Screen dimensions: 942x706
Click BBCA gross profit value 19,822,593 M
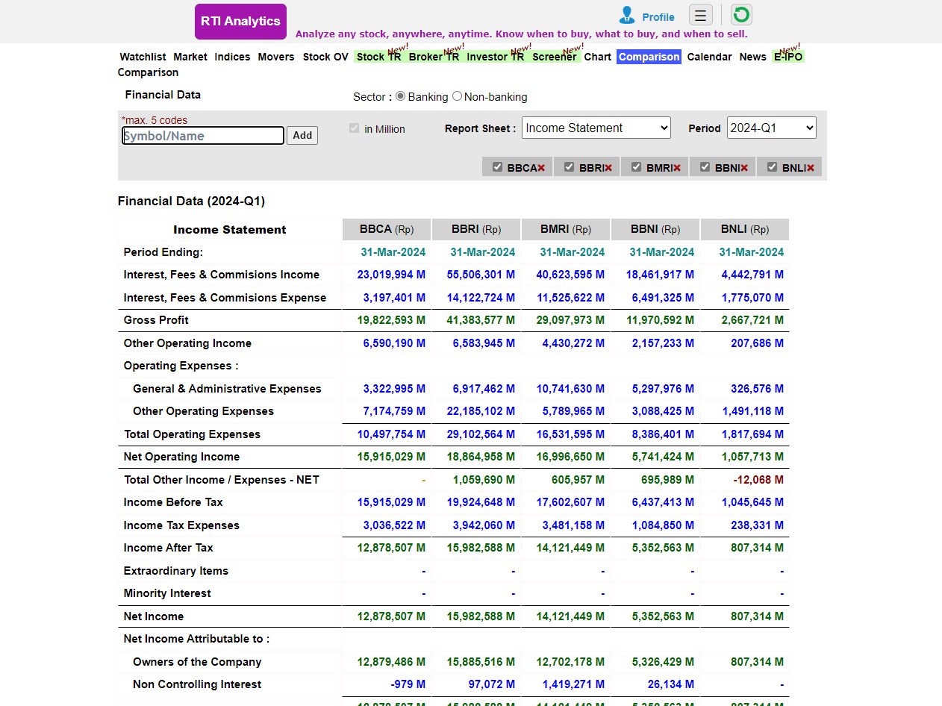pos(391,320)
